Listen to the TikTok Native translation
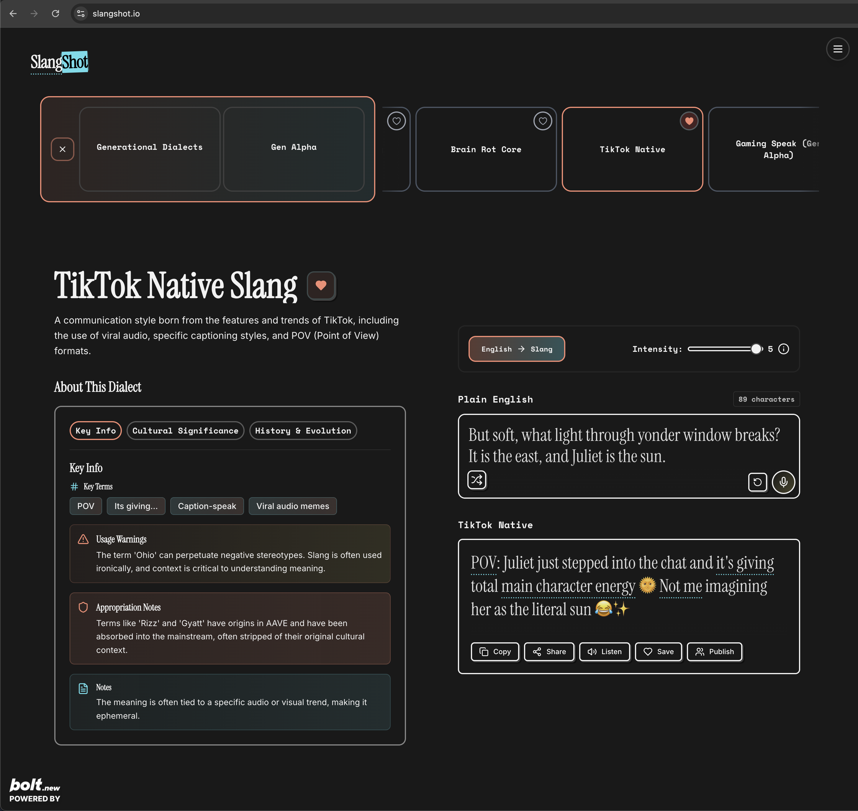Viewport: 858px width, 811px height. (x=604, y=651)
